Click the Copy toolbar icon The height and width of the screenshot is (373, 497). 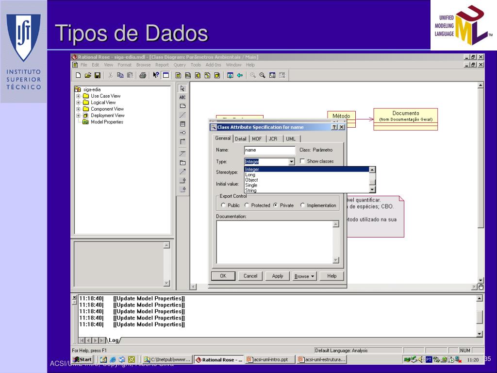(x=120, y=75)
